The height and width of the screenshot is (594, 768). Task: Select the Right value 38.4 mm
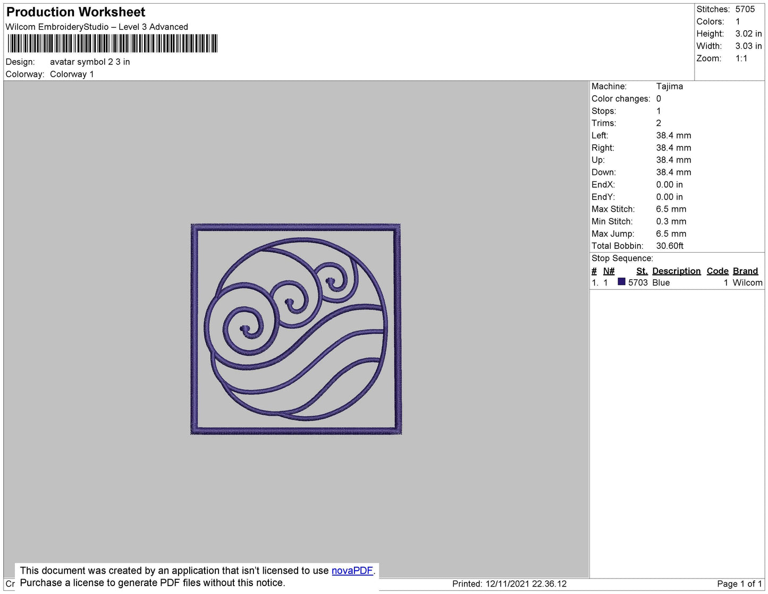pos(673,148)
